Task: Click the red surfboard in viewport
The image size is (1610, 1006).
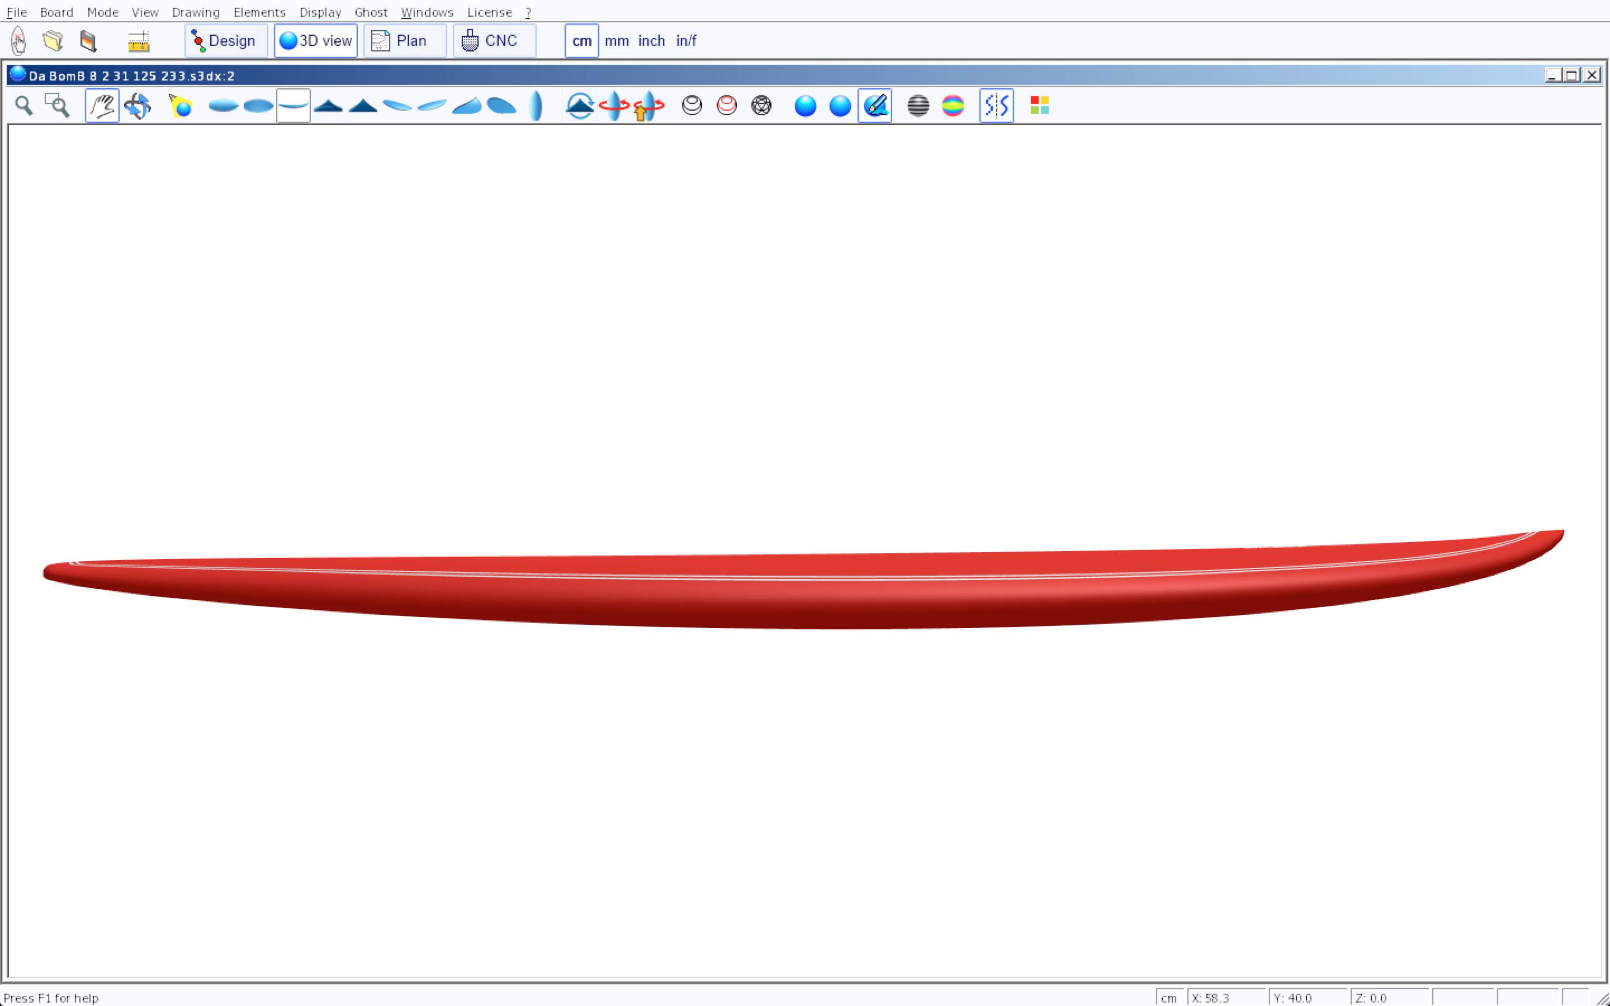Action: pos(798,592)
